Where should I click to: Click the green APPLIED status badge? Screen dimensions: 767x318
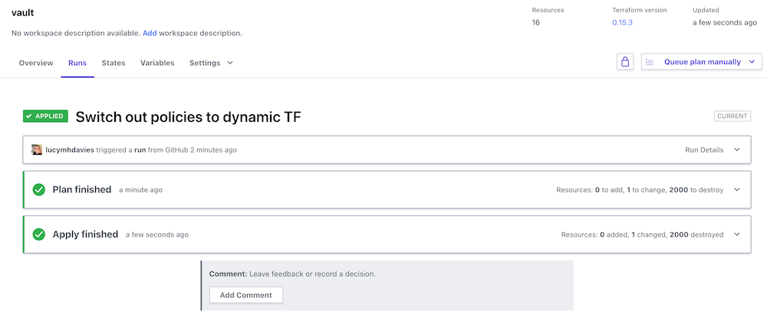tap(45, 116)
